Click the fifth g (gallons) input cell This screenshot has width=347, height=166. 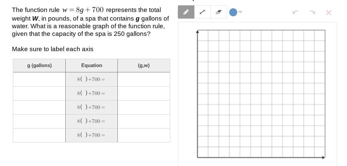pos(39,135)
